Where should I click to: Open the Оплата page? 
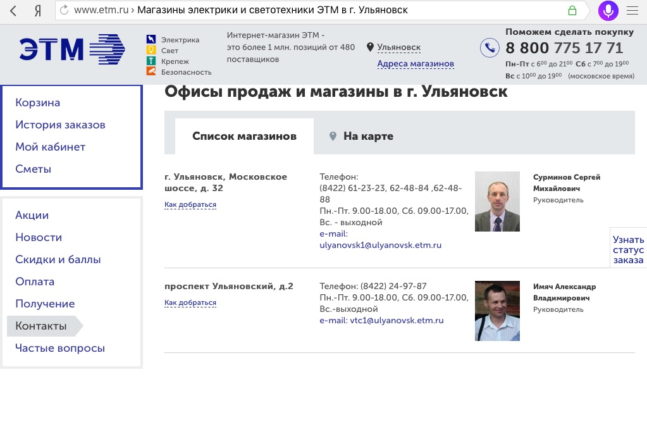35,282
